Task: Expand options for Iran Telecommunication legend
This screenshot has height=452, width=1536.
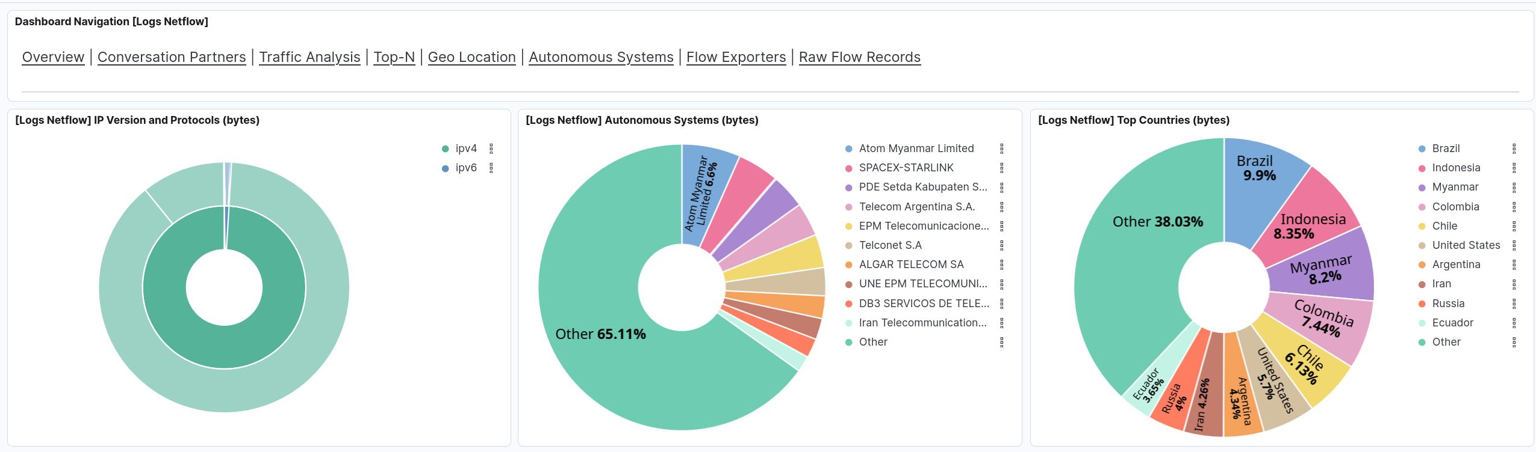Action: coord(1002,323)
